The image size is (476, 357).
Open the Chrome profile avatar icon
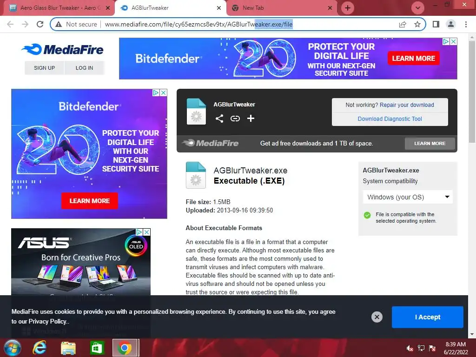click(451, 24)
